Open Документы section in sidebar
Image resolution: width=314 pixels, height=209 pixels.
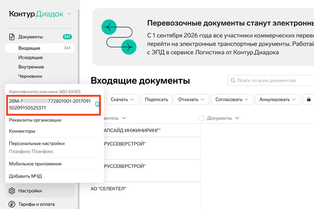pos(31,37)
